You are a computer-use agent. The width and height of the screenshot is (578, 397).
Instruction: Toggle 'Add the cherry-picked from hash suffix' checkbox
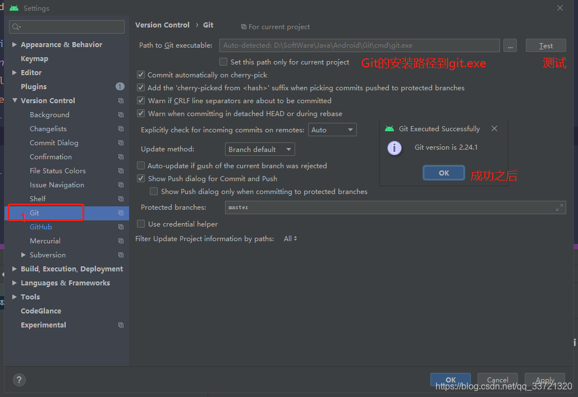(x=140, y=87)
